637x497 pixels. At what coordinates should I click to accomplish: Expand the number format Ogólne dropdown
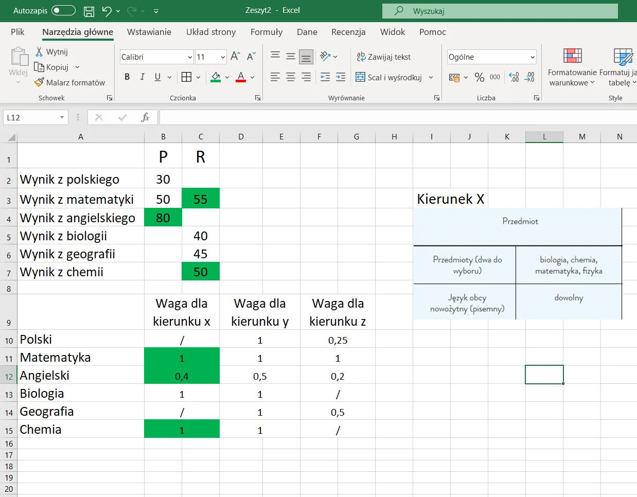[533, 57]
